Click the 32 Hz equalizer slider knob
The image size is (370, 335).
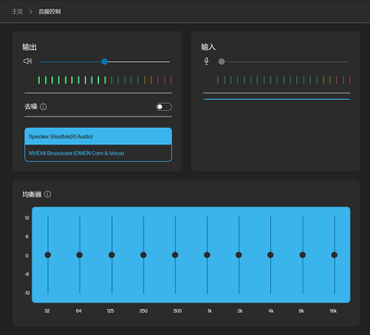tap(48, 254)
